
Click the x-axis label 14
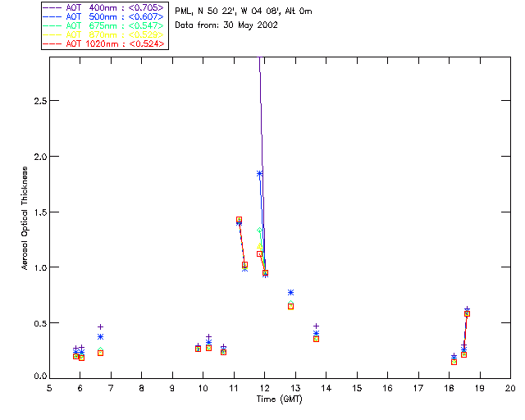click(x=326, y=388)
